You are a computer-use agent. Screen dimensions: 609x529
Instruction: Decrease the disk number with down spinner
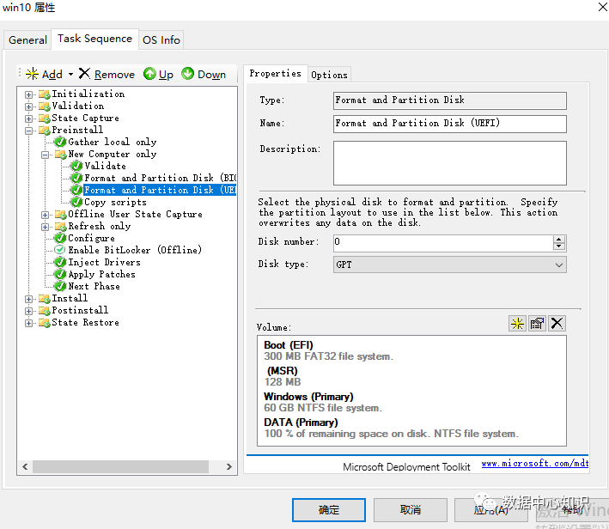(559, 246)
